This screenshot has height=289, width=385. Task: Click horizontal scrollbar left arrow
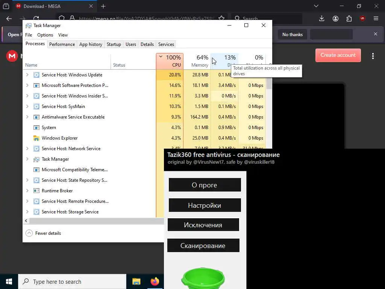pyautogui.click(x=26, y=221)
